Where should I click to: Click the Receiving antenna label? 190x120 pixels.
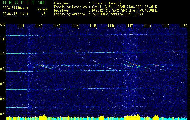tap(69, 14)
